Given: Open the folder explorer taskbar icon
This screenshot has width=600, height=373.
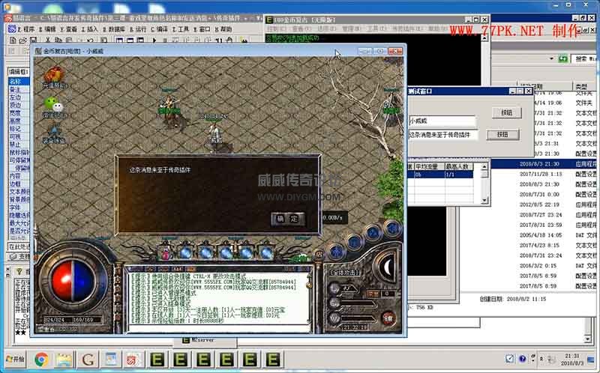Looking at the screenshot, I should coord(64,360).
